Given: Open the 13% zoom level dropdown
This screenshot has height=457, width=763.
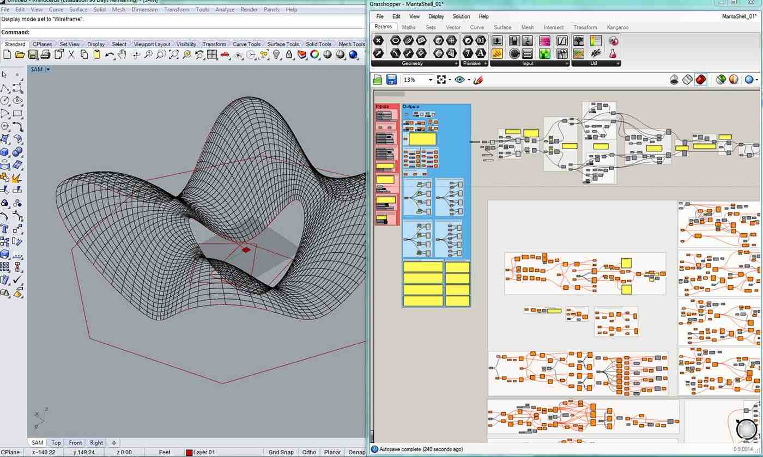Looking at the screenshot, I should (431, 80).
